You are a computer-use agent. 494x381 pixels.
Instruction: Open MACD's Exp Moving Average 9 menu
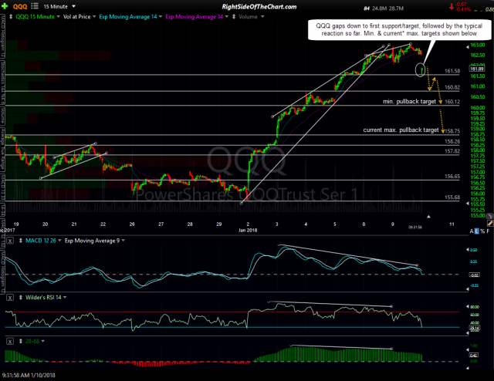(x=95, y=241)
